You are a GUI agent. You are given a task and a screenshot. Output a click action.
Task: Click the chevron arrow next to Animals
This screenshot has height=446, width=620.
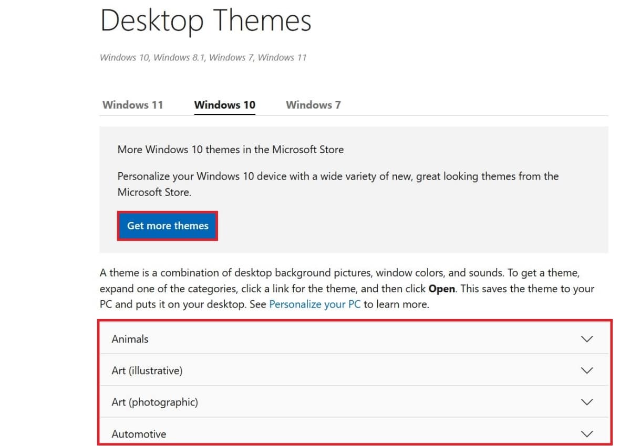587,339
